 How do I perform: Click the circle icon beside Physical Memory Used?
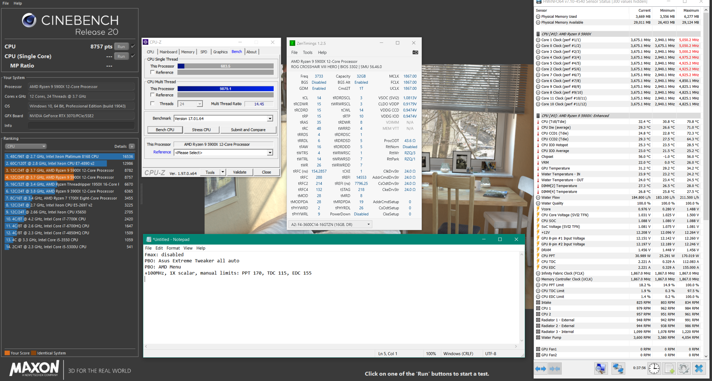point(538,16)
